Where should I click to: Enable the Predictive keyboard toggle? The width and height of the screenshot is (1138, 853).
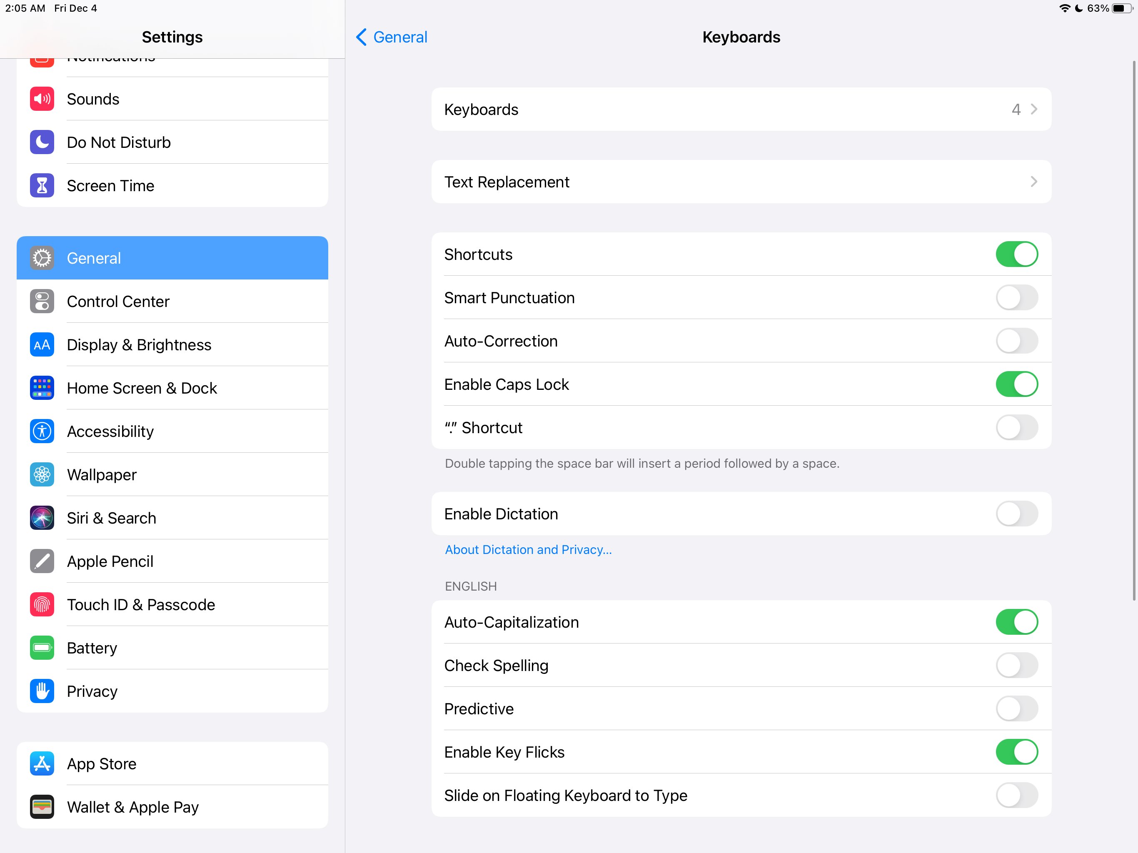1017,708
